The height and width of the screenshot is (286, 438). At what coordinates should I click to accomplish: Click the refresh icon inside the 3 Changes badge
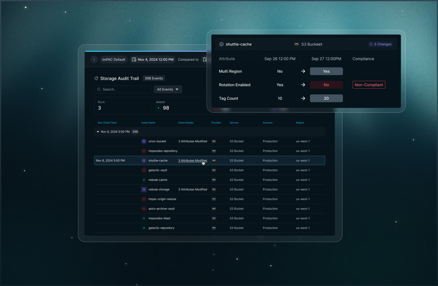371,44
